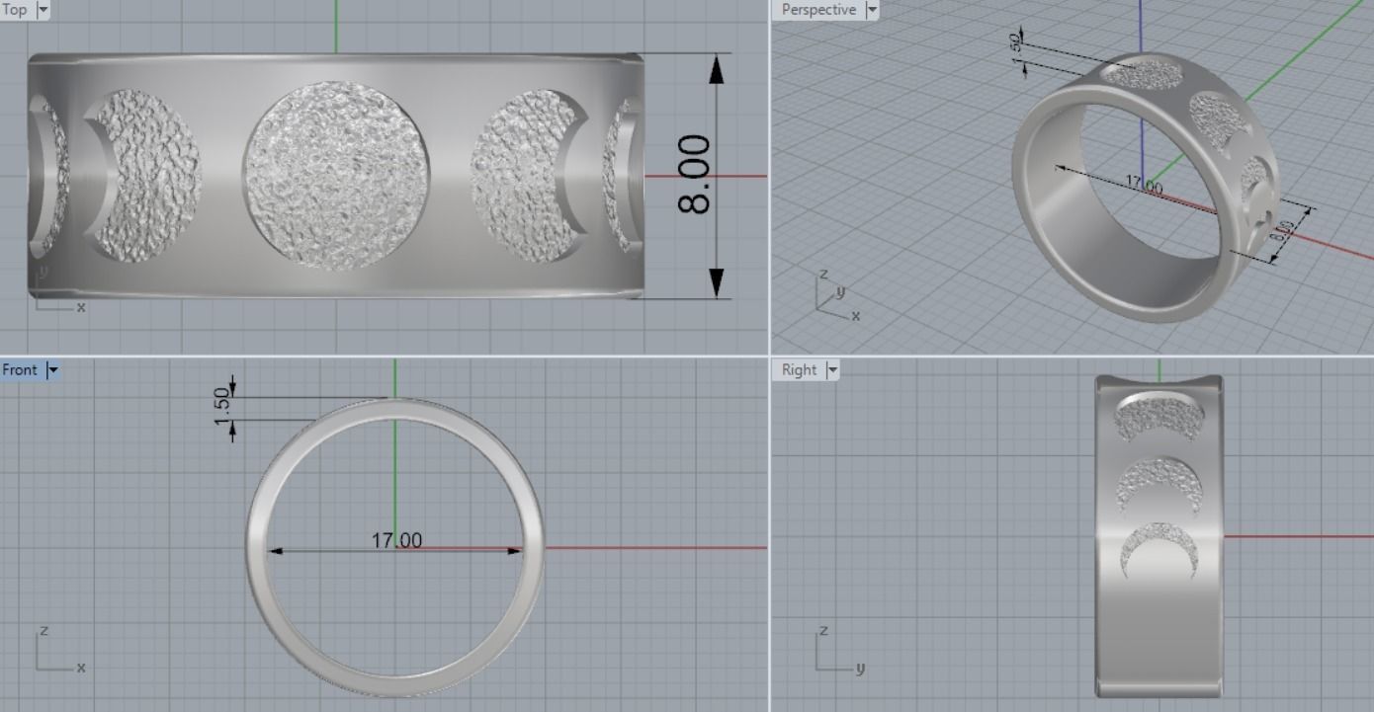Viewport: 1374px width, 712px height.
Task: Activate the Top viewport title label
Action: click(x=16, y=10)
